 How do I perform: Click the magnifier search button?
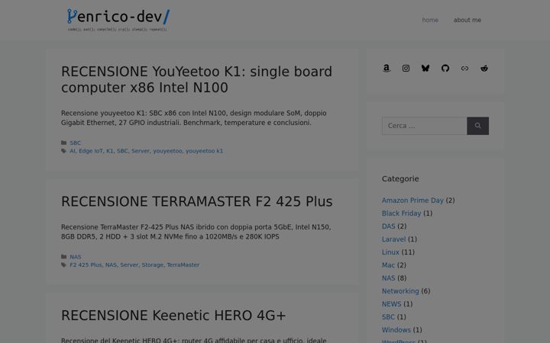tap(477, 126)
